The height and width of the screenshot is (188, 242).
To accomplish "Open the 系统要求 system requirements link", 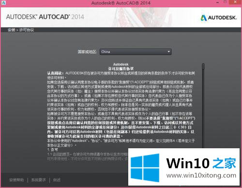I will tap(39, 180).
